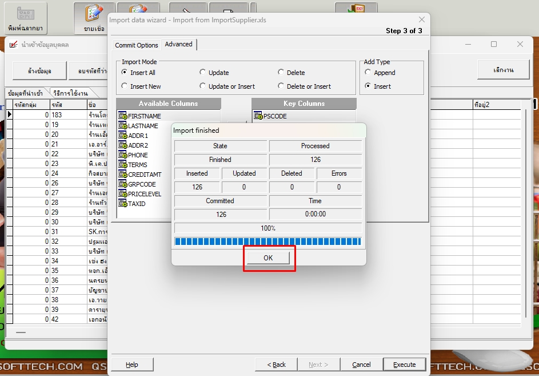This screenshot has width=539, height=376.
Task: Open the Advanced tab
Action: [178, 45]
